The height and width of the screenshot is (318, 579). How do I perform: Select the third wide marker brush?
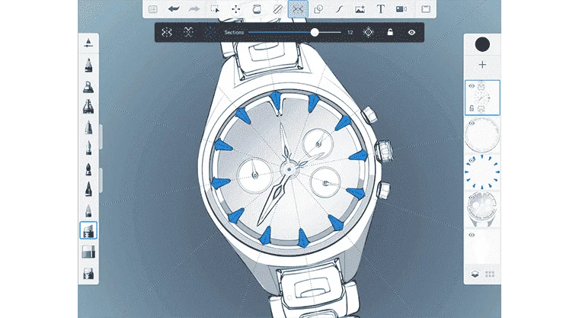point(88,107)
